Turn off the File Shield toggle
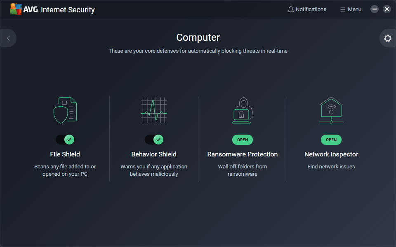This screenshot has width=396, height=247. click(x=65, y=140)
